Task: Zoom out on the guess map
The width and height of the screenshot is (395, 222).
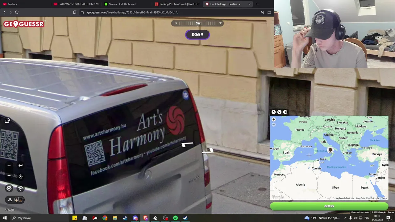Action: tap(273, 125)
